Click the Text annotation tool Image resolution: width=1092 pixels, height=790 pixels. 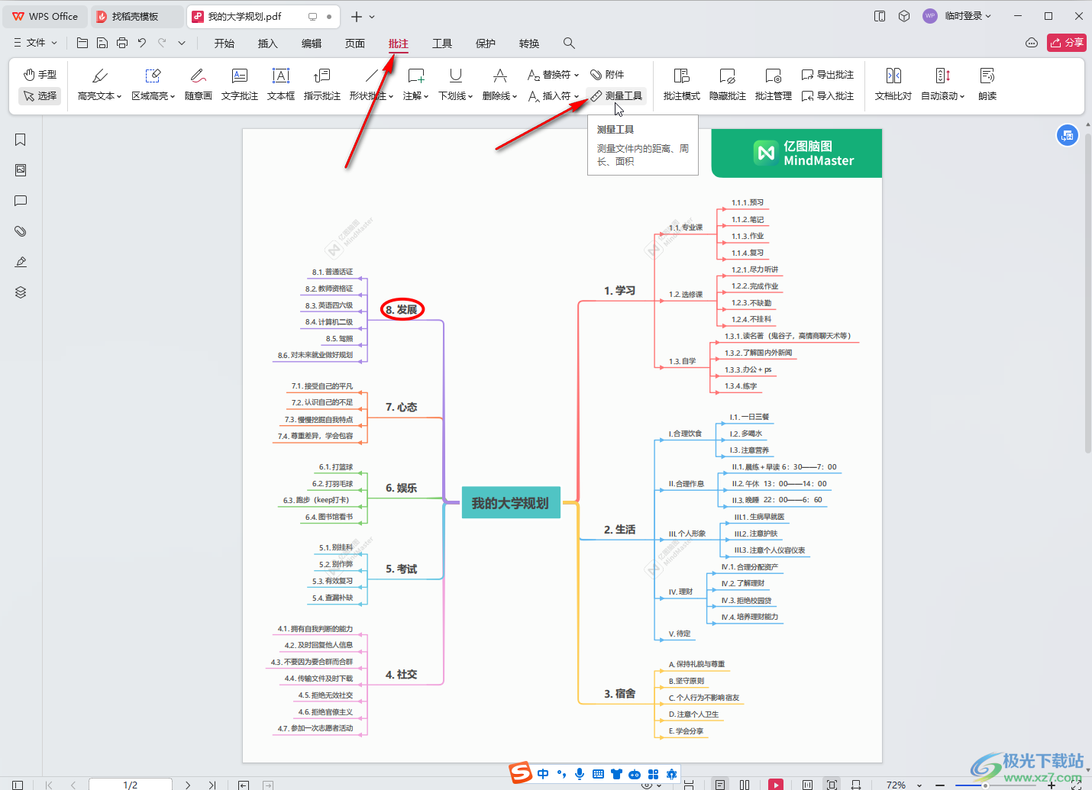(x=240, y=84)
